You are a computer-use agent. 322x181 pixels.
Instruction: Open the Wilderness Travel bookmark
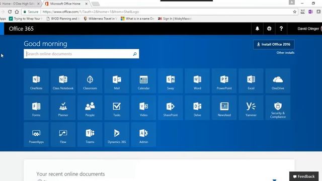[100, 19]
